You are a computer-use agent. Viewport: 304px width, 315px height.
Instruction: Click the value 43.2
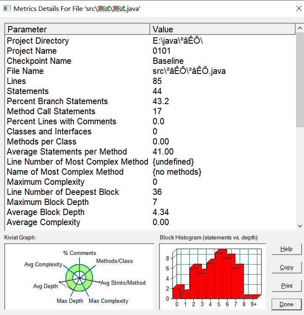(x=161, y=101)
